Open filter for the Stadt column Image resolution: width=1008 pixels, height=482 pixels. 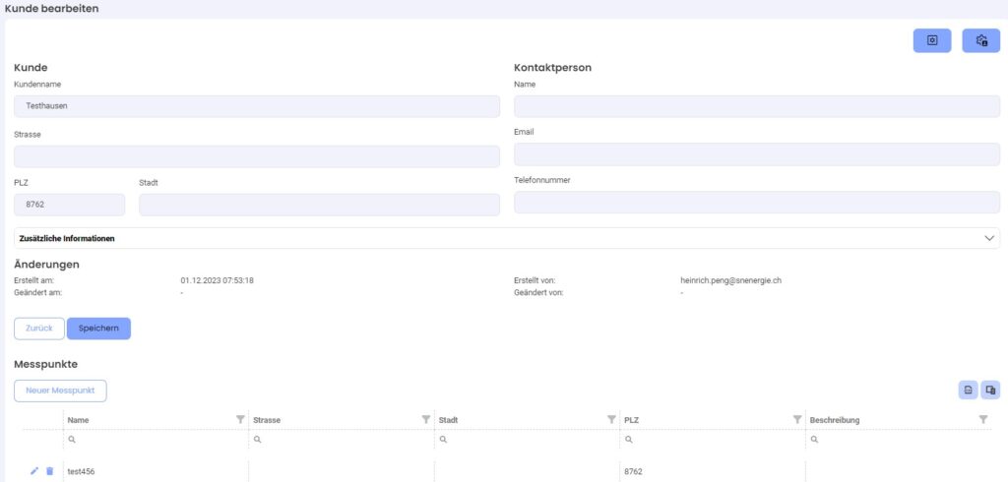point(611,419)
